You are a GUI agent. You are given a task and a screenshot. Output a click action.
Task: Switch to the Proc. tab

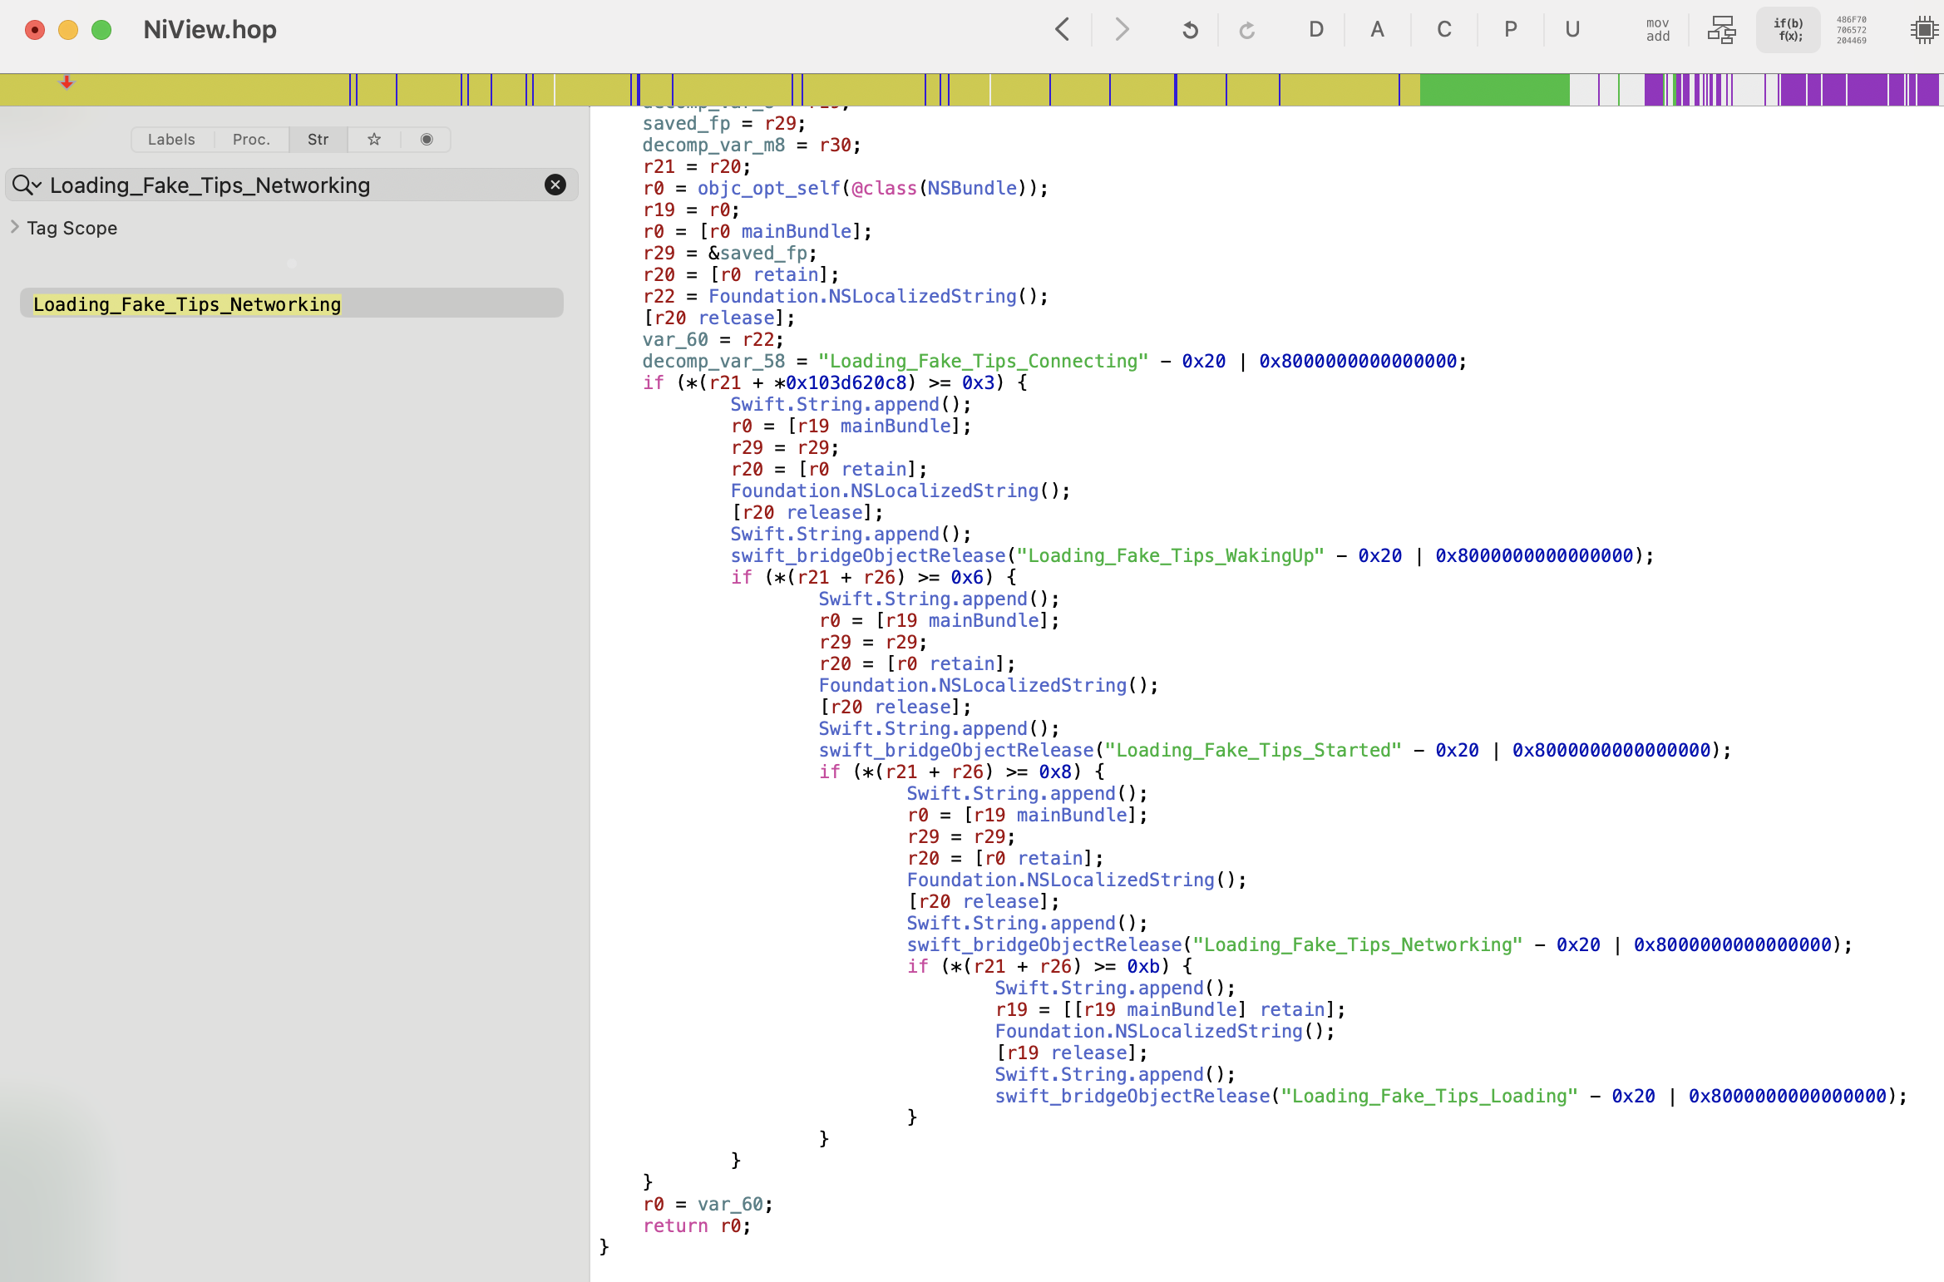click(x=251, y=140)
